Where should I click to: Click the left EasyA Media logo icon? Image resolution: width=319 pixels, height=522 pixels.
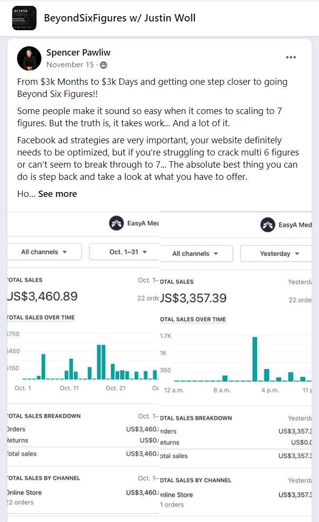[116, 224]
